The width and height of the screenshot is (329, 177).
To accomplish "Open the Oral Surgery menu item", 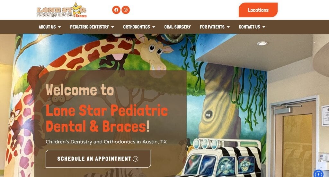I will pyautogui.click(x=177, y=27).
